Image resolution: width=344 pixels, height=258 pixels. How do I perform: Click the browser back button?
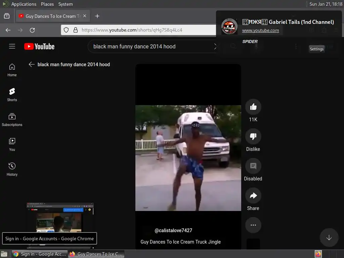tap(8, 30)
